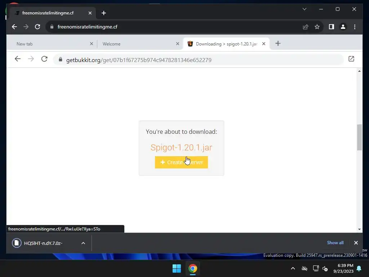Click the network display tray icon
The height and width of the screenshot is (277, 369).
(x=316, y=268)
